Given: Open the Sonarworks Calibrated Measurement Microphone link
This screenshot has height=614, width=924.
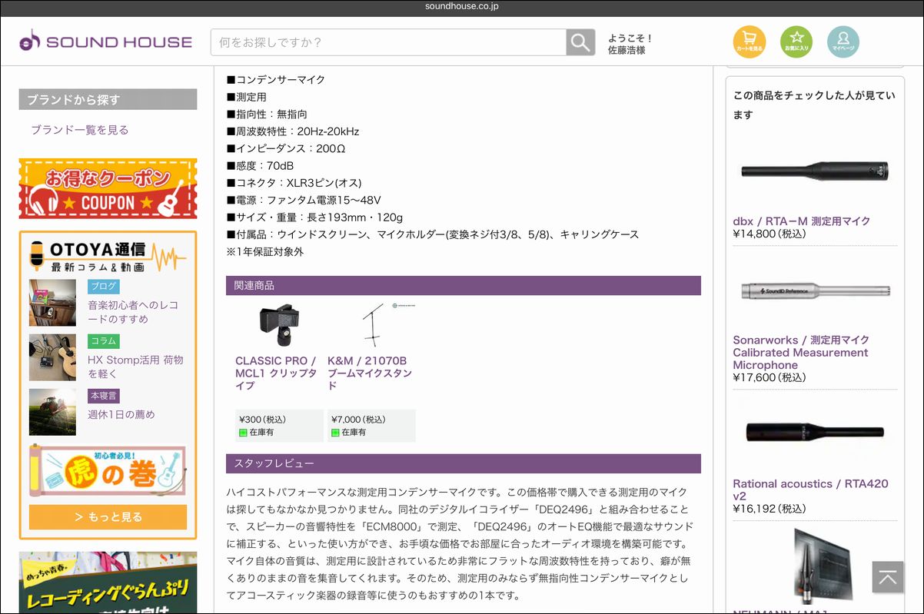Looking at the screenshot, I should point(801,353).
